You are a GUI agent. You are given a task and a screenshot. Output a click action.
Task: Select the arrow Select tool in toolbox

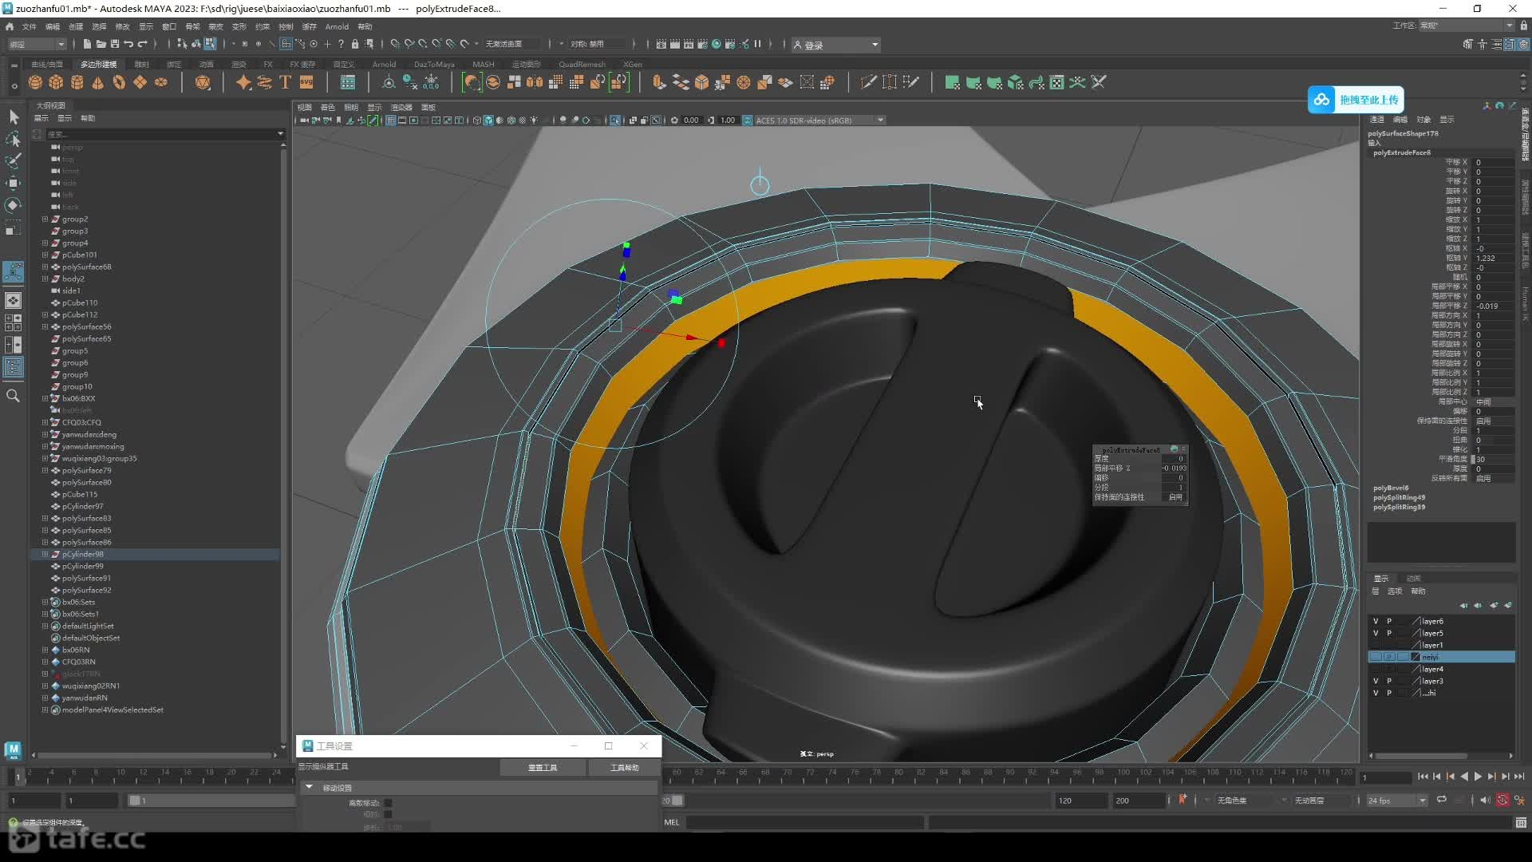click(14, 117)
